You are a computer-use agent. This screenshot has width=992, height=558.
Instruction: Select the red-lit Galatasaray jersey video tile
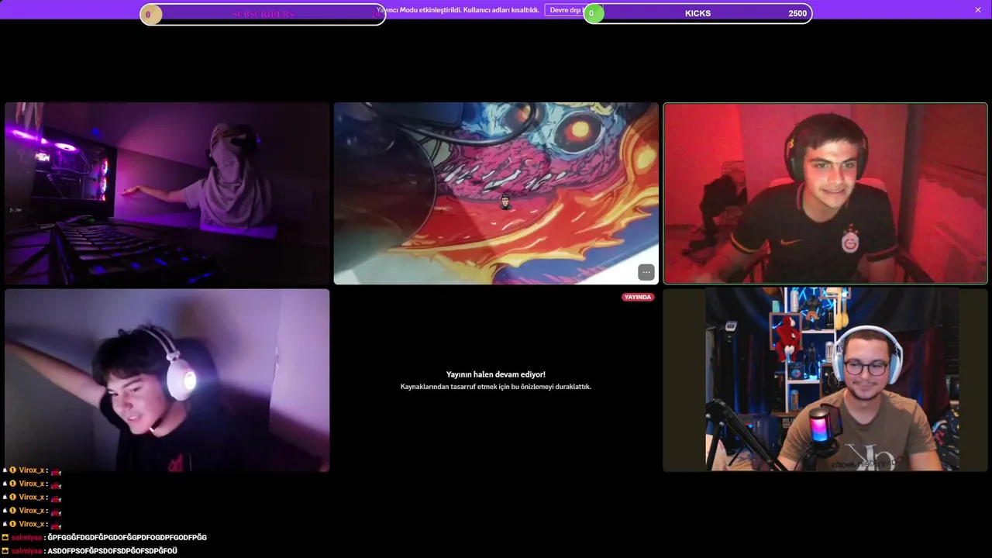825,194
